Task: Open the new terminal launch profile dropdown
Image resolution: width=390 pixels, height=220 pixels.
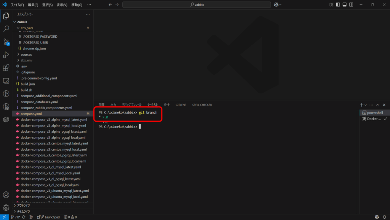Action: pos(366,105)
